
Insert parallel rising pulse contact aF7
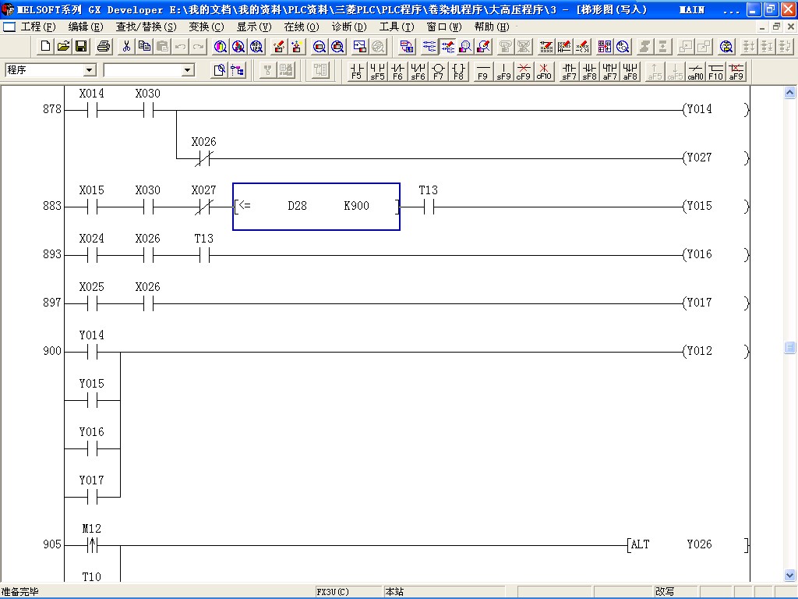click(x=609, y=71)
